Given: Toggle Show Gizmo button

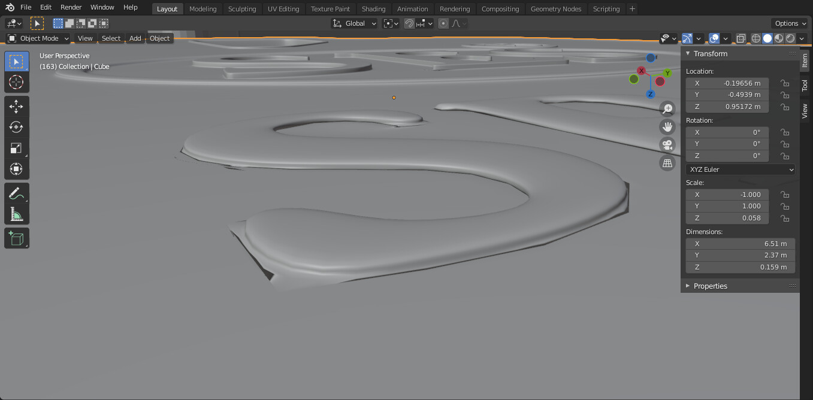Looking at the screenshot, I should coord(687,38).
